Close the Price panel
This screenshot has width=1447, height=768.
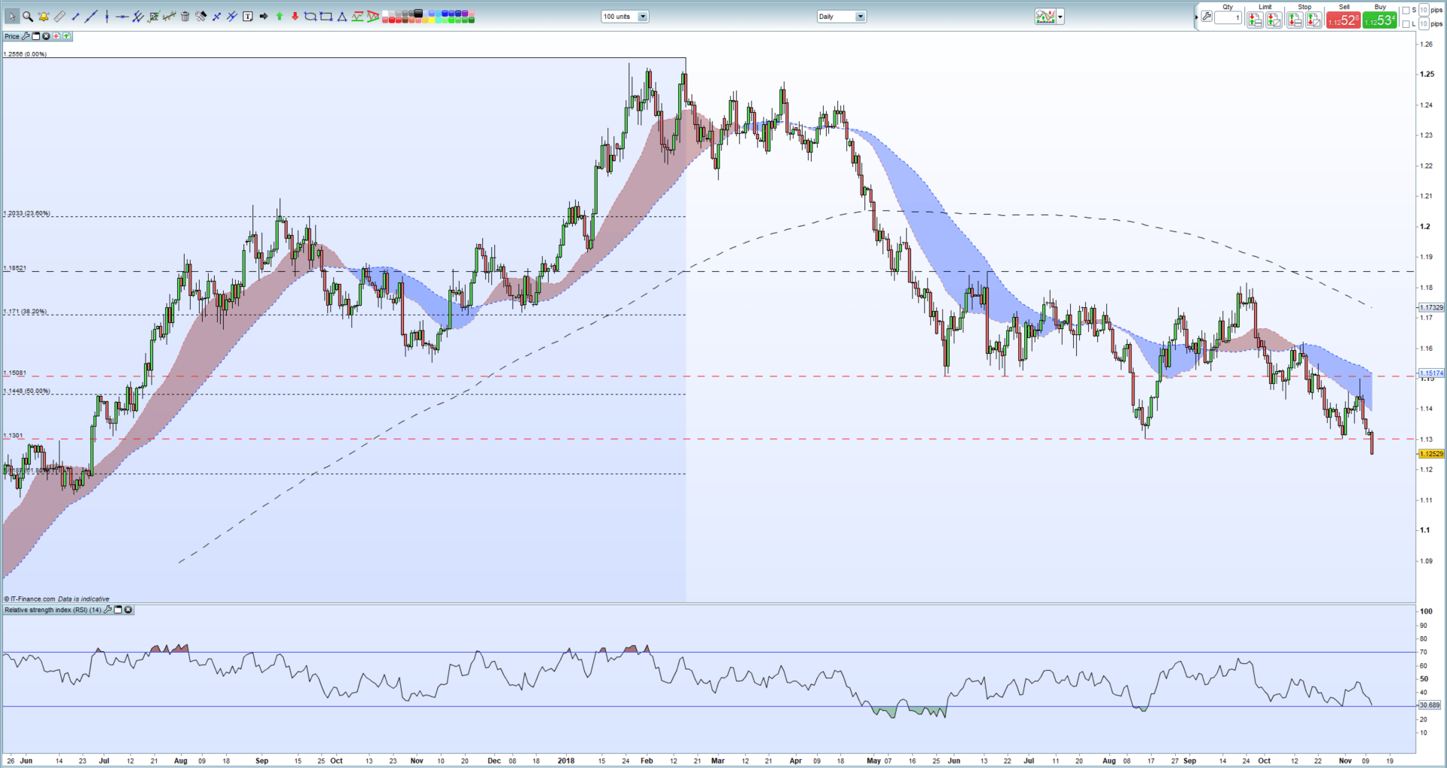click(46, 36)
